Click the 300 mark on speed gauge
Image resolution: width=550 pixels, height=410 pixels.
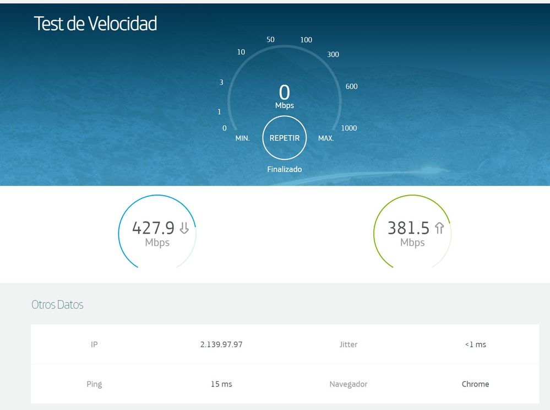click(x=333, y=55)
